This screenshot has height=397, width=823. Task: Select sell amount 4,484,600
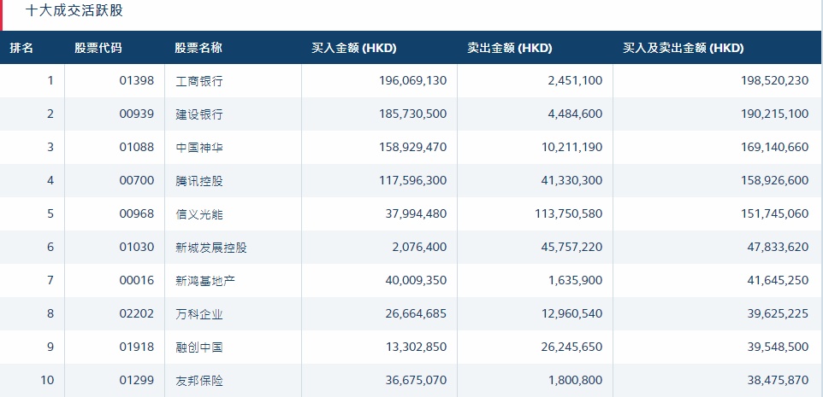click(x=574, y=114)
